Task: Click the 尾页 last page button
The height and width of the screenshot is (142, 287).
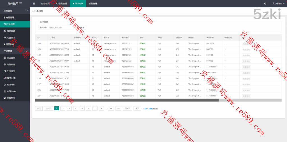Action: coord(137,108)
